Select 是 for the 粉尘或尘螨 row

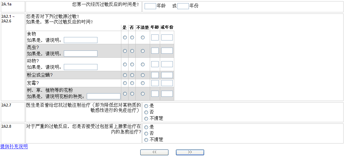tap(125, 75)
